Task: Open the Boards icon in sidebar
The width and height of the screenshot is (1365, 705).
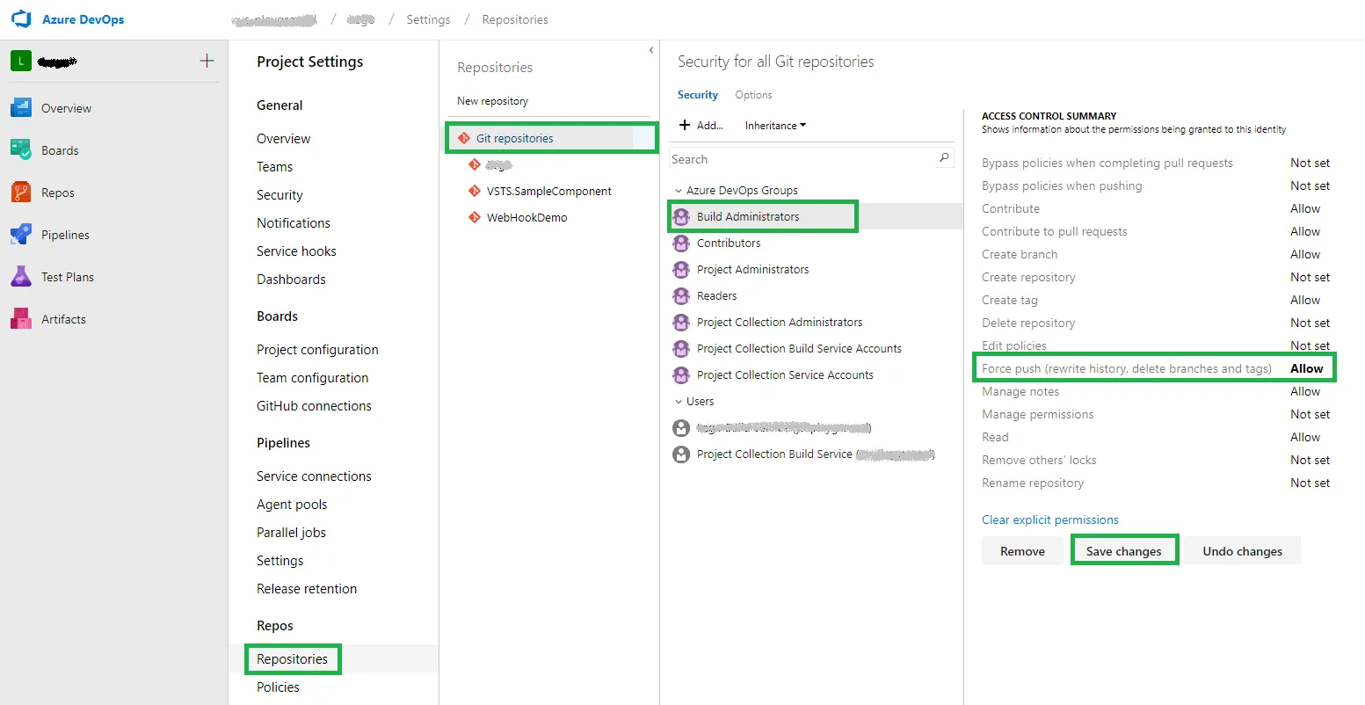Action: 21,150
